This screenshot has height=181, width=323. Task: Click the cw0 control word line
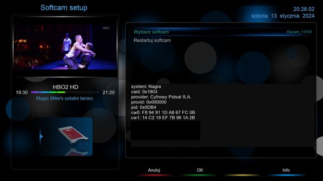[163, 113]
